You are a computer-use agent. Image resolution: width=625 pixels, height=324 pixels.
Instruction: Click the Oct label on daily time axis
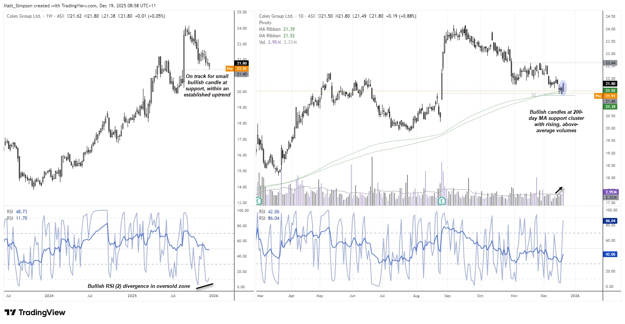click(480, 296)
